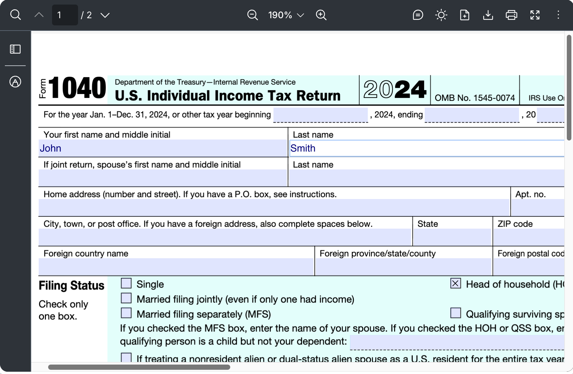Click the horizontal scrollbar thumb
The width and height of the screenshot is (573, 374).
(139, 367)
